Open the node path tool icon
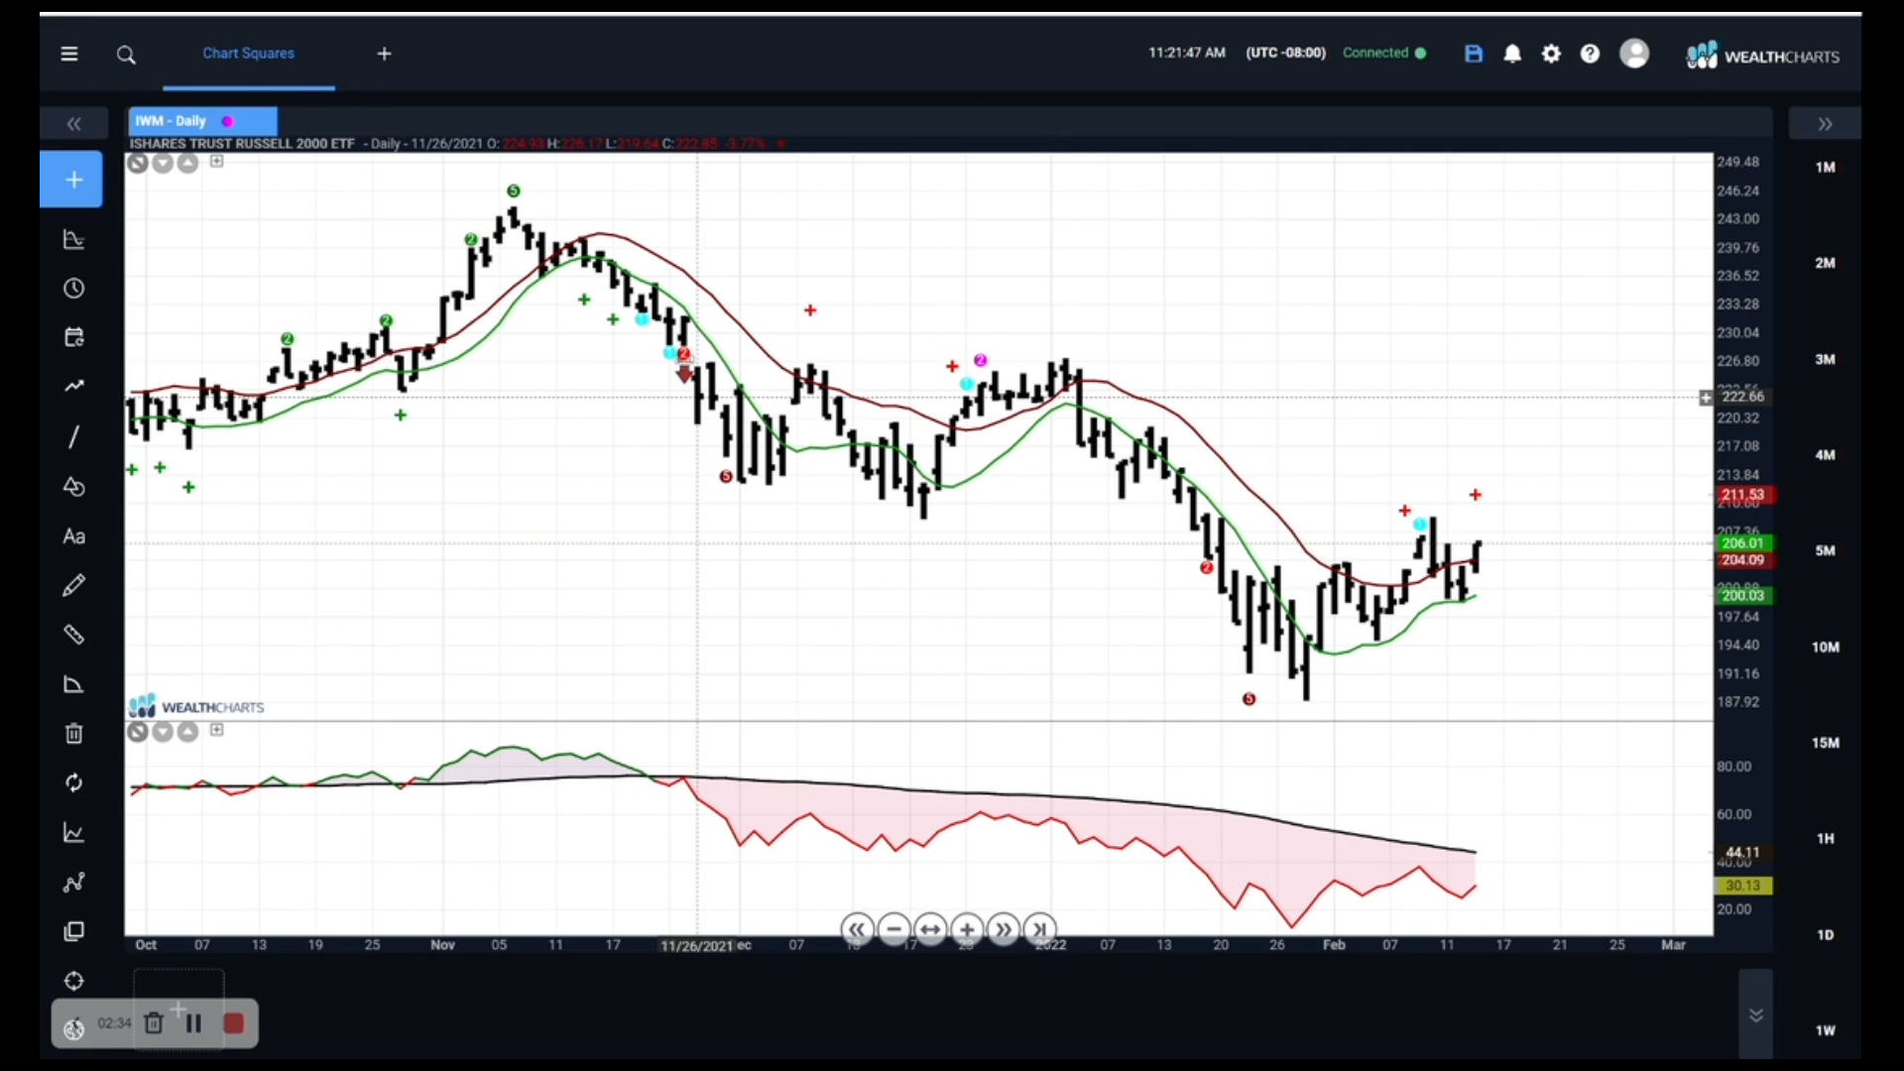This screenshot has height=1071, width=1904. click(73, 883)
